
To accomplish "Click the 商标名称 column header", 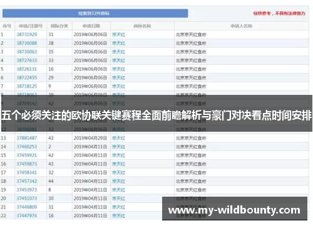I will tap(142, 26).
